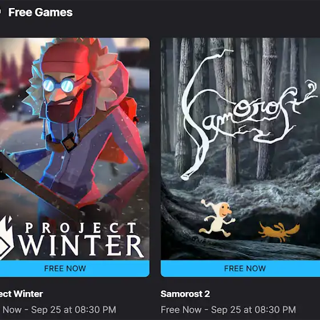Open the Project Winter cover art
Viewport: 320px width, 320px height.
75,149
